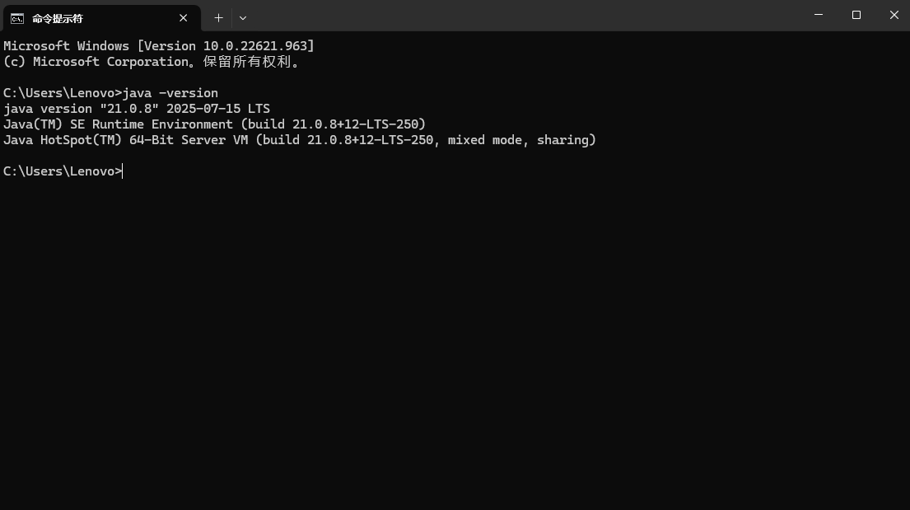Click the empty terminal background area

click(453, 330)
